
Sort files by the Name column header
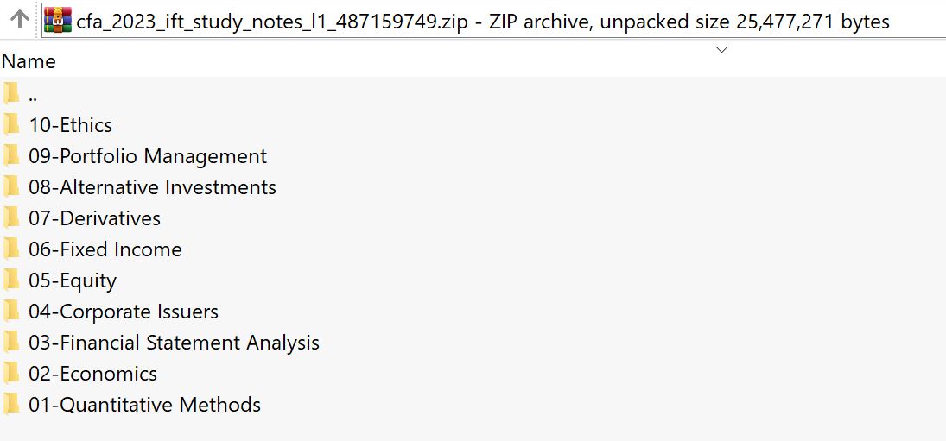(x=29, y=62)
